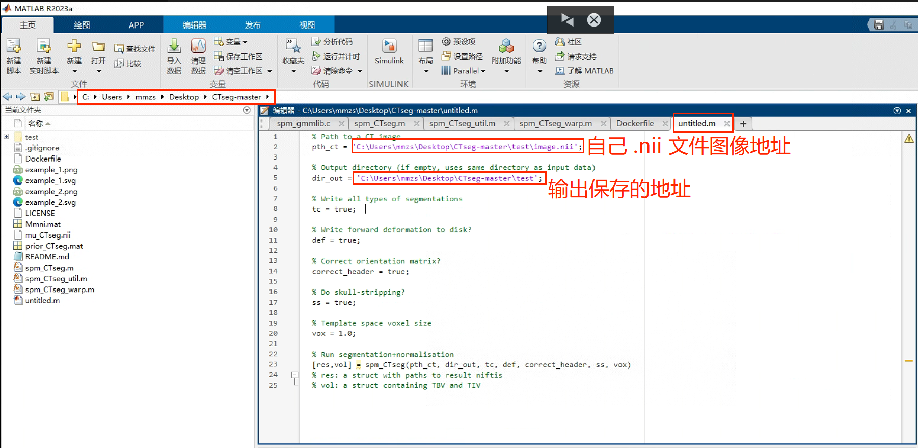This screenshot has width=918, height=448.
Task: Save the workspace via 保存工作区
Action: pos(238,56)
